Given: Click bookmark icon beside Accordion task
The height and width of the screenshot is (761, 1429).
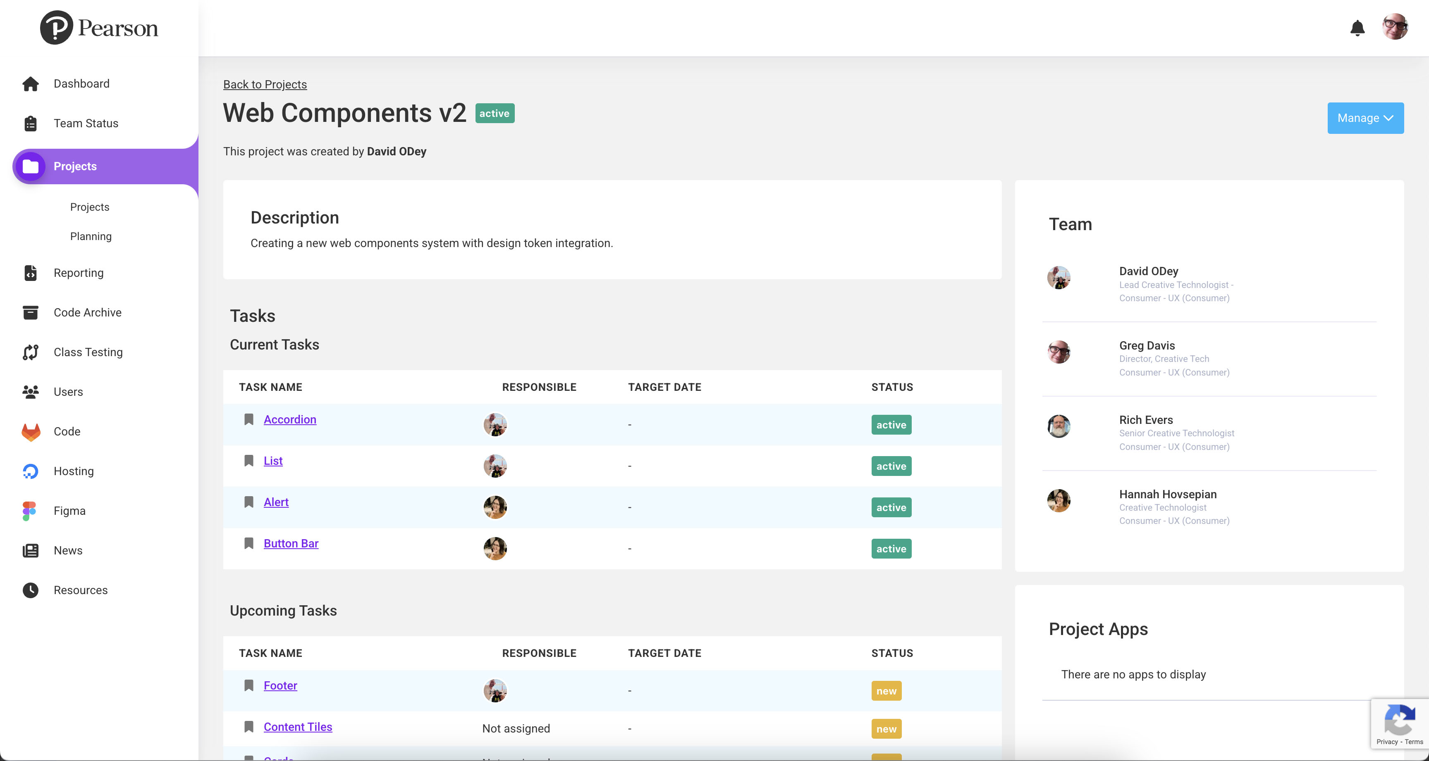Looking at the screenshot, I should (x=249, y=420).
